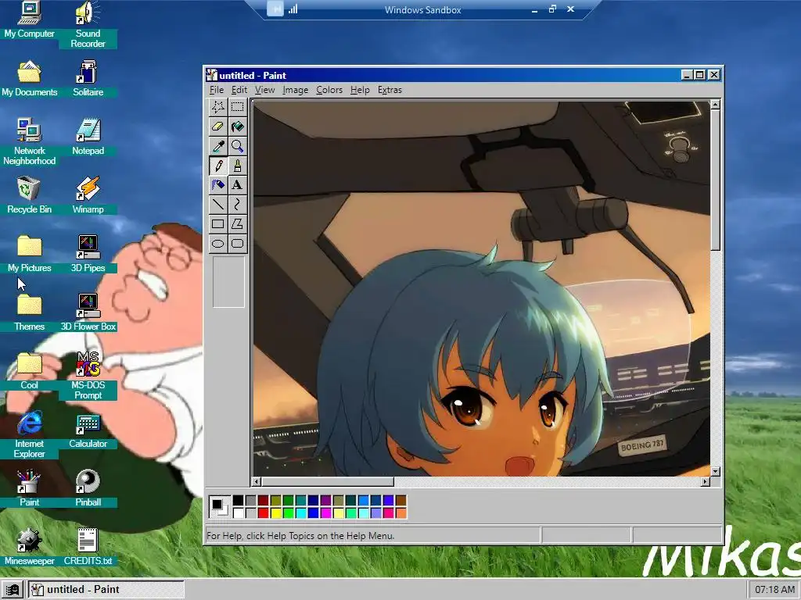Choose the Eraser tool

coord(218,127)
